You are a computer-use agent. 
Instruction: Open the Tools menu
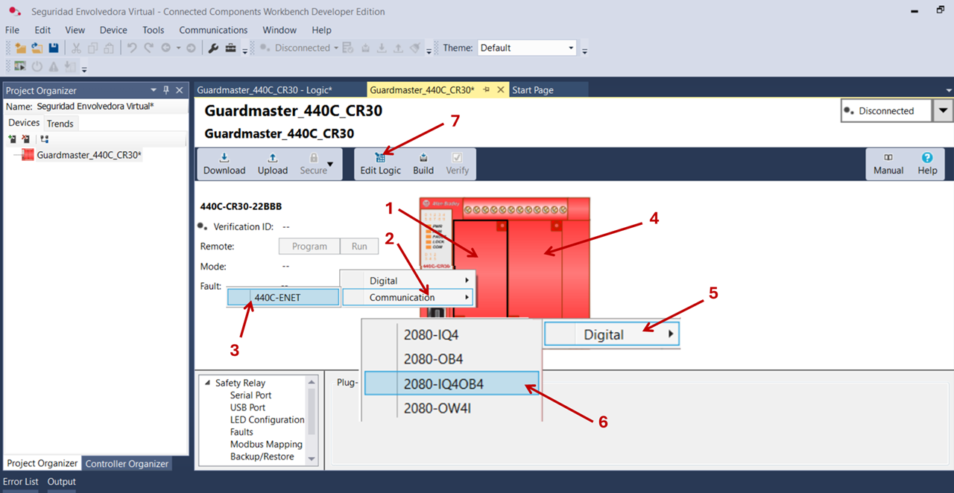coord(154,30)
